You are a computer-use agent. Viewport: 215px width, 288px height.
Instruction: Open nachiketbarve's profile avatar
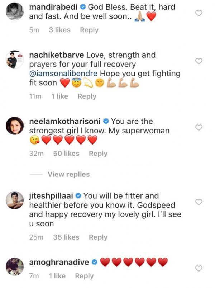point(15,59)
